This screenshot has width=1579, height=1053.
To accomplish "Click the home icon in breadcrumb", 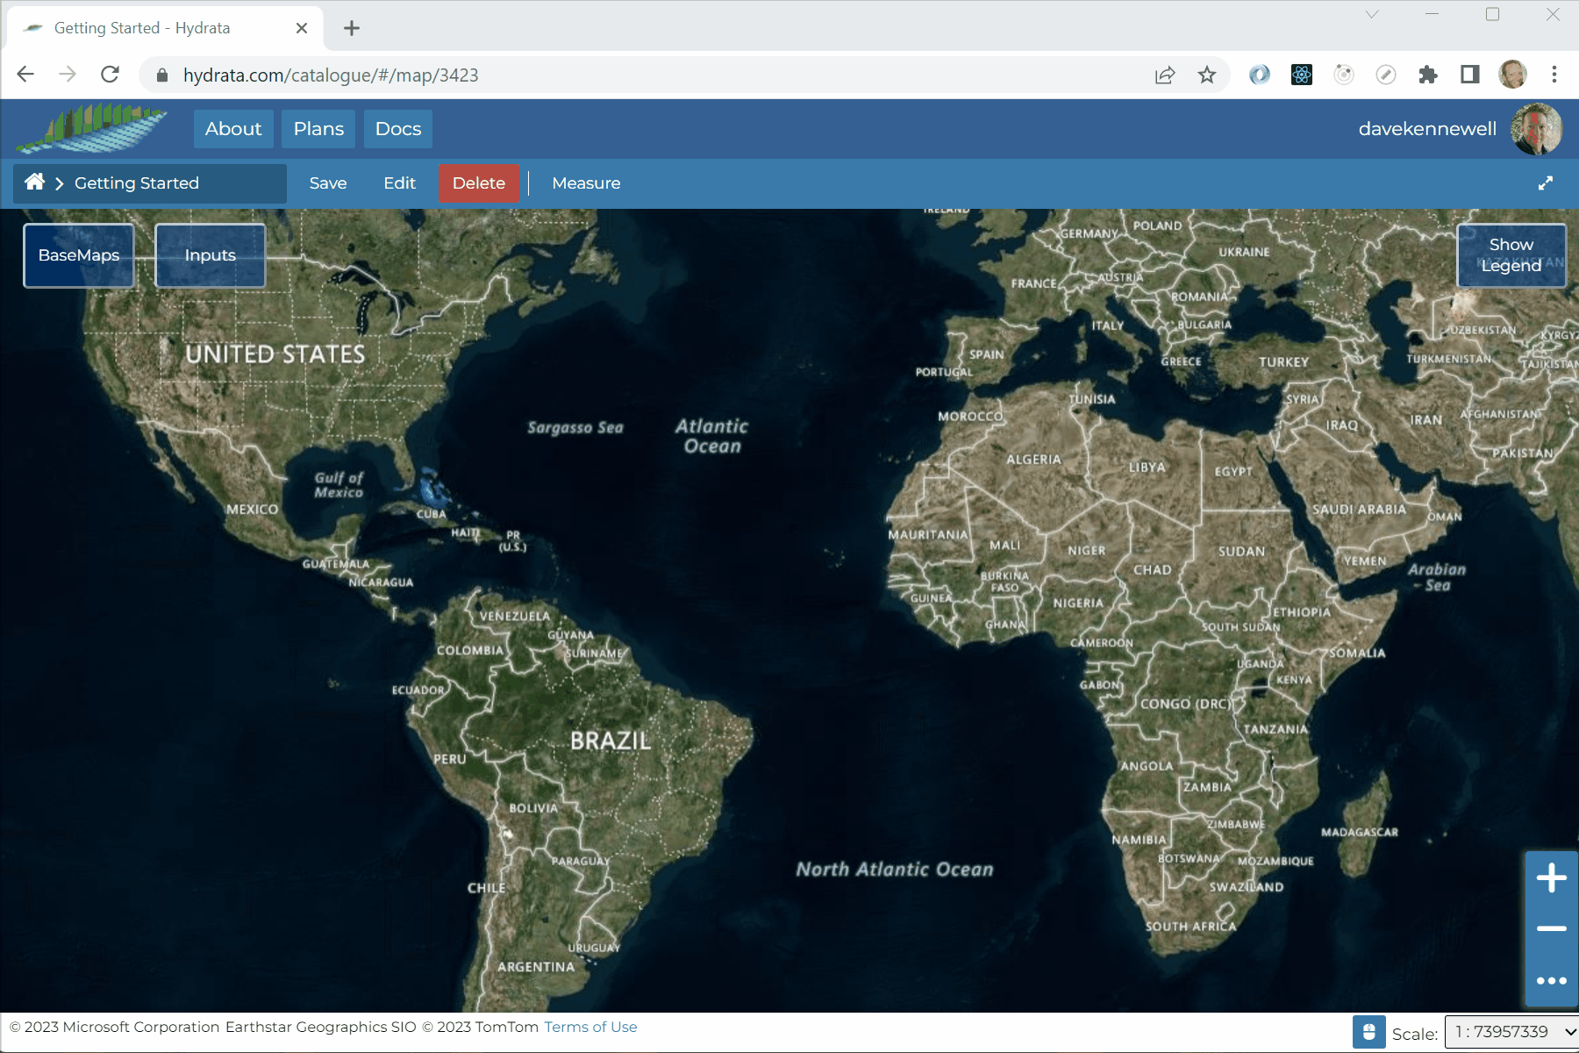I will click(x=35, y=183).
